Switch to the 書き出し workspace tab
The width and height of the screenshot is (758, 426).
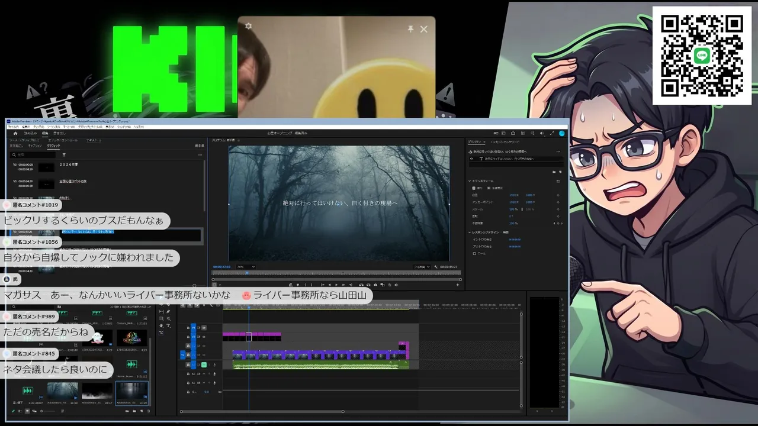click(x=59, y=133)
